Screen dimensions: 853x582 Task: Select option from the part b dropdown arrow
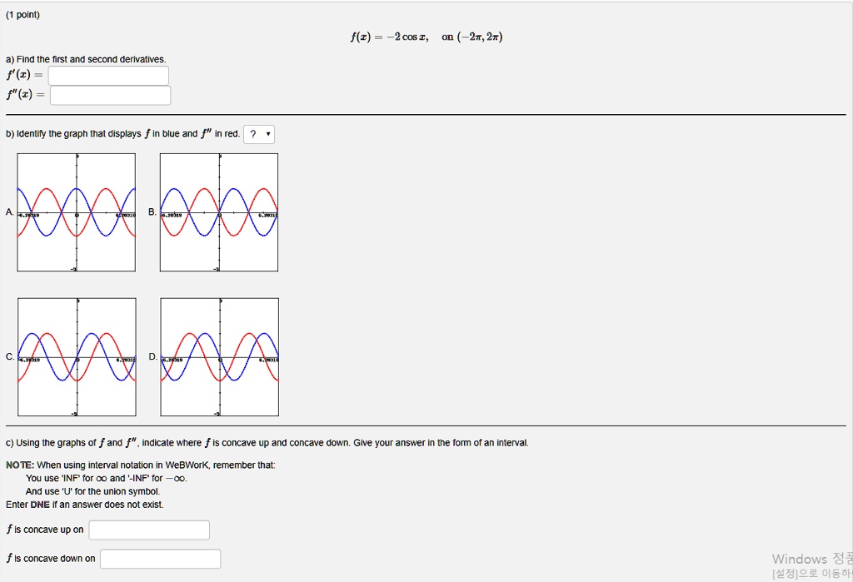tap(268, 133)
